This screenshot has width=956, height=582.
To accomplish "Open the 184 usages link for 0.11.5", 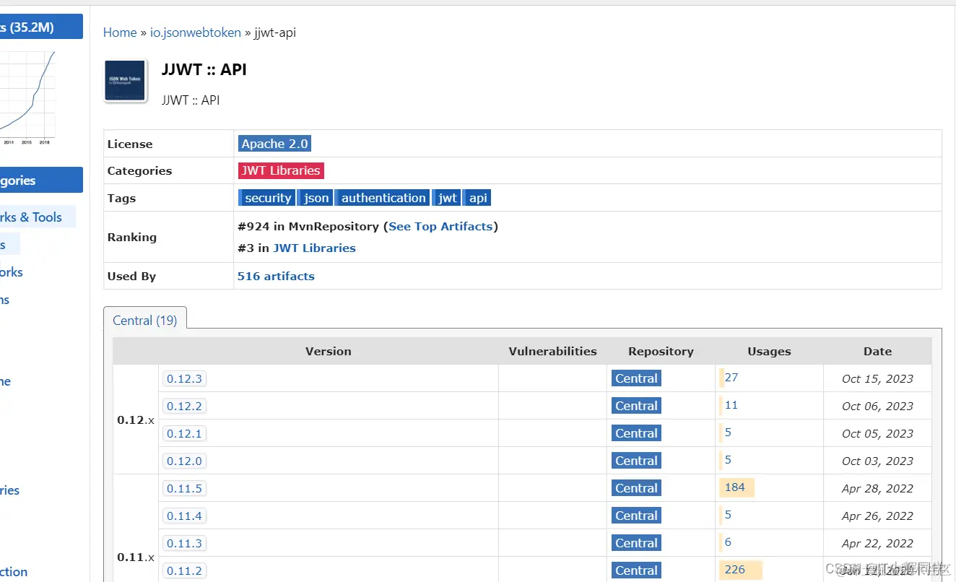I will (x=735, y=487).
